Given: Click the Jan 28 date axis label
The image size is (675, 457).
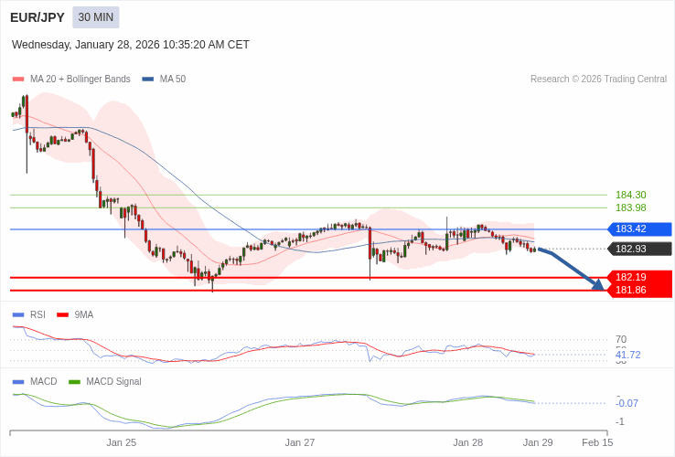Looking at the screenshot, I should point(468,442).
